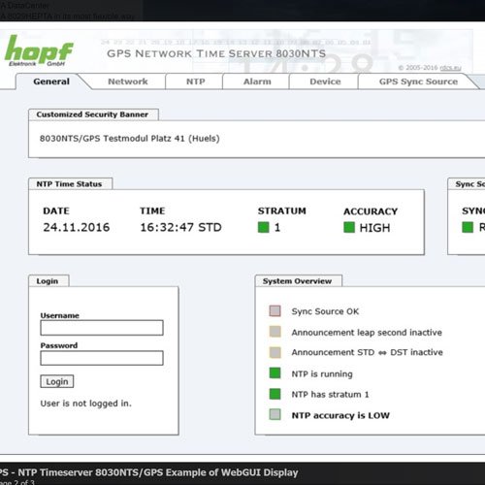Click the green Sync status indicator

468,227
